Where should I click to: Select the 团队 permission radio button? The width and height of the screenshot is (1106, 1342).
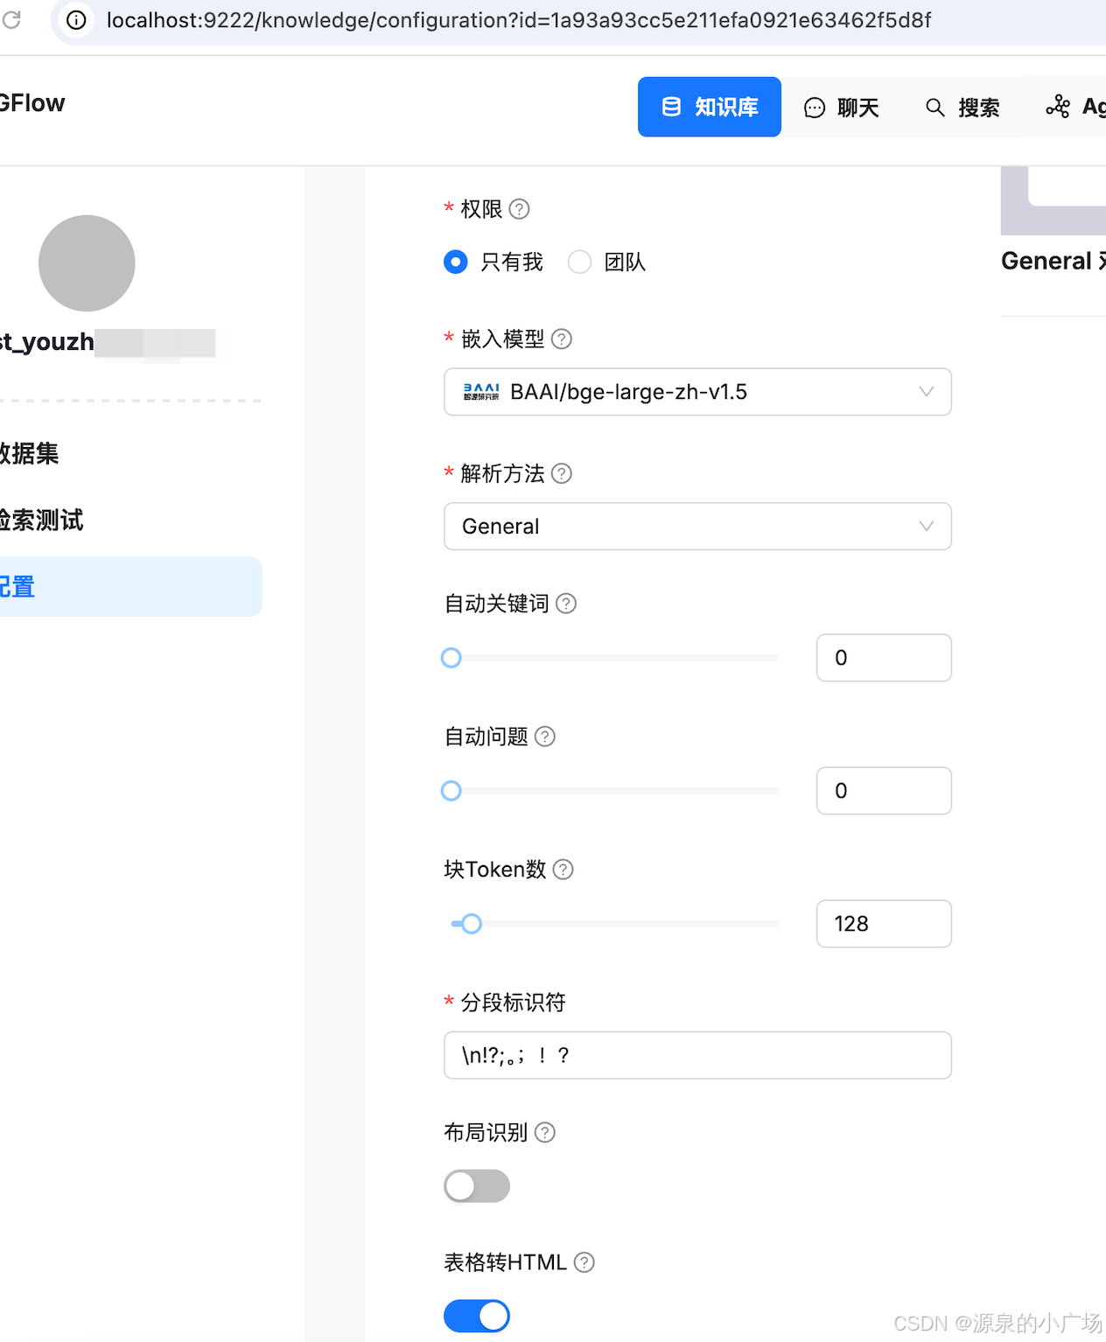579,262
